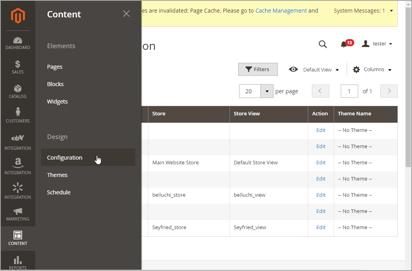412x271 pixels.
Task: Click the Content sidebar section
Action: pyautogui.click(x=17, y=238)
